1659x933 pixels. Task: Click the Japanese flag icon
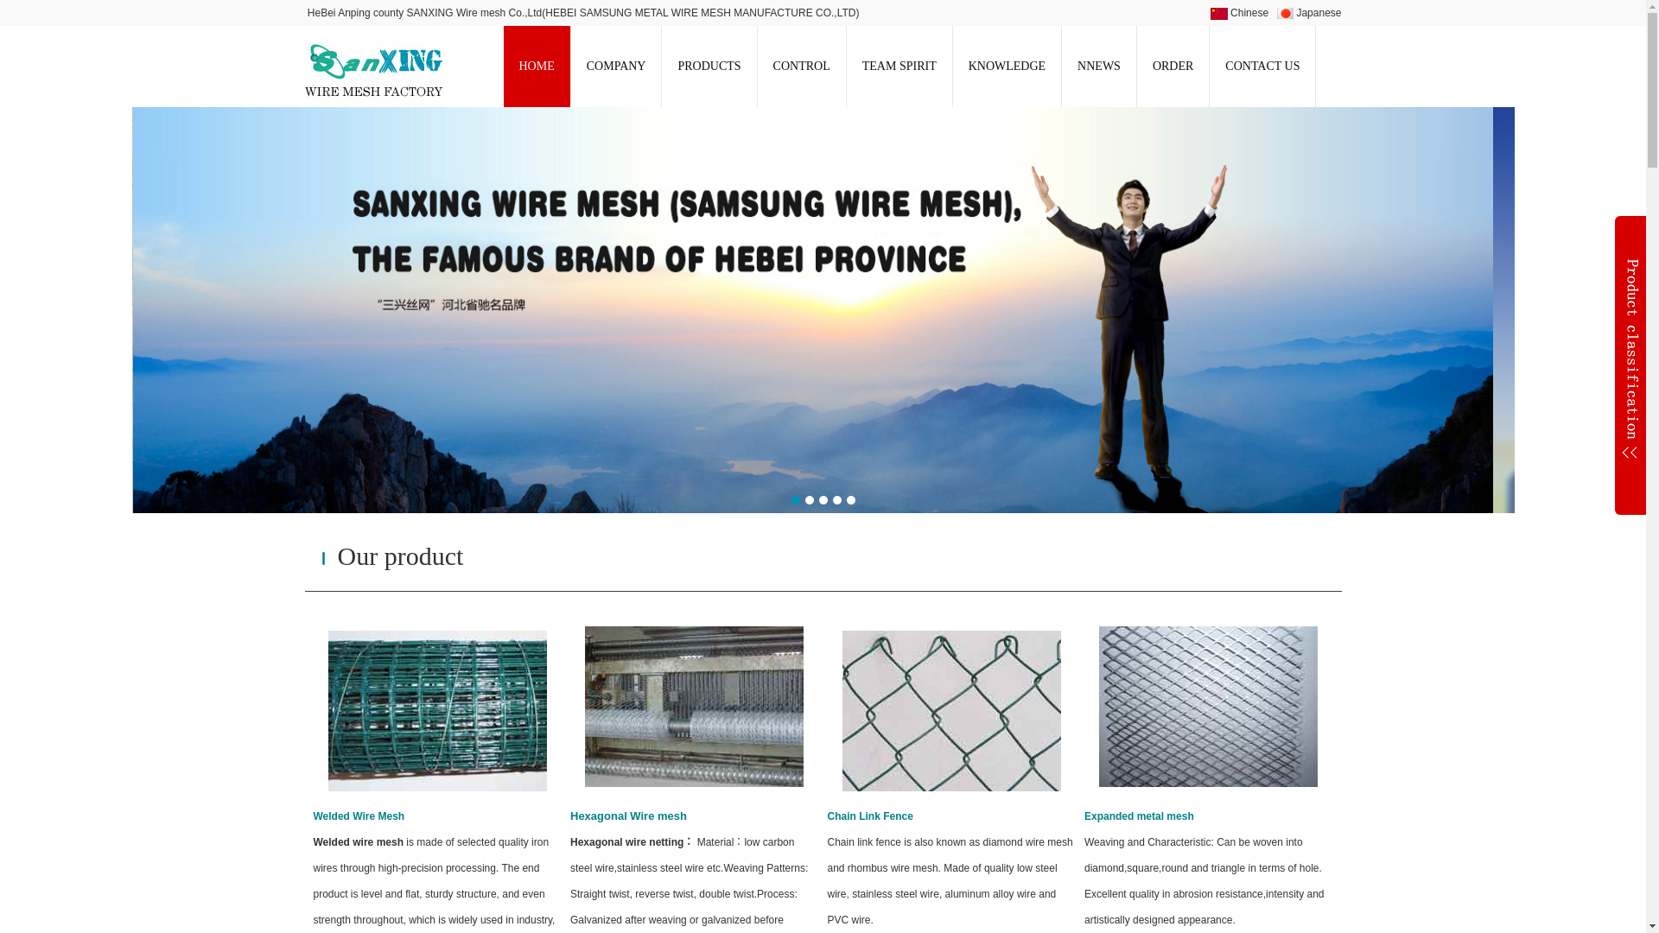1285,13
